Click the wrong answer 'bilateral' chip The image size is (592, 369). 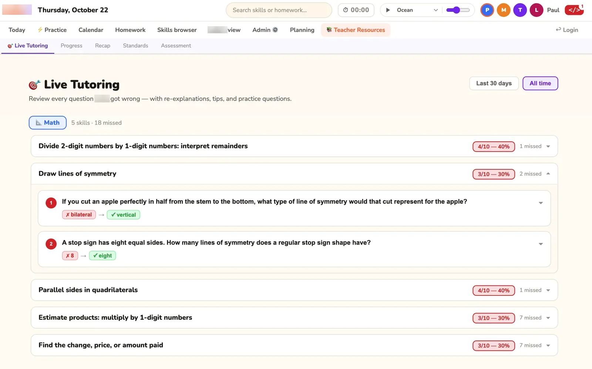coord(79,215)
